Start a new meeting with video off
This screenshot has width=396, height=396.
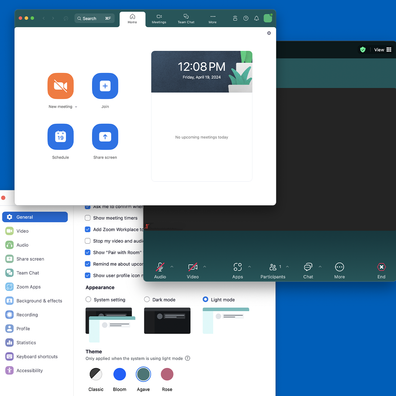60,86
